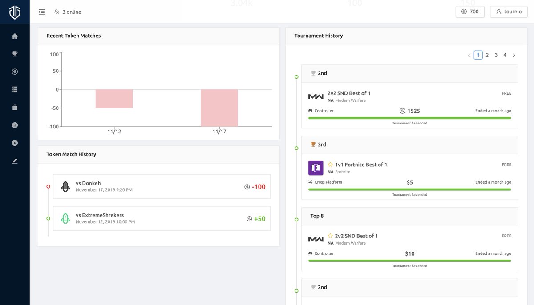Open the 2v2 SND tournament with 1525 prize
The width and height of the screenshot is (534, 305).
[x=349, y=93]
